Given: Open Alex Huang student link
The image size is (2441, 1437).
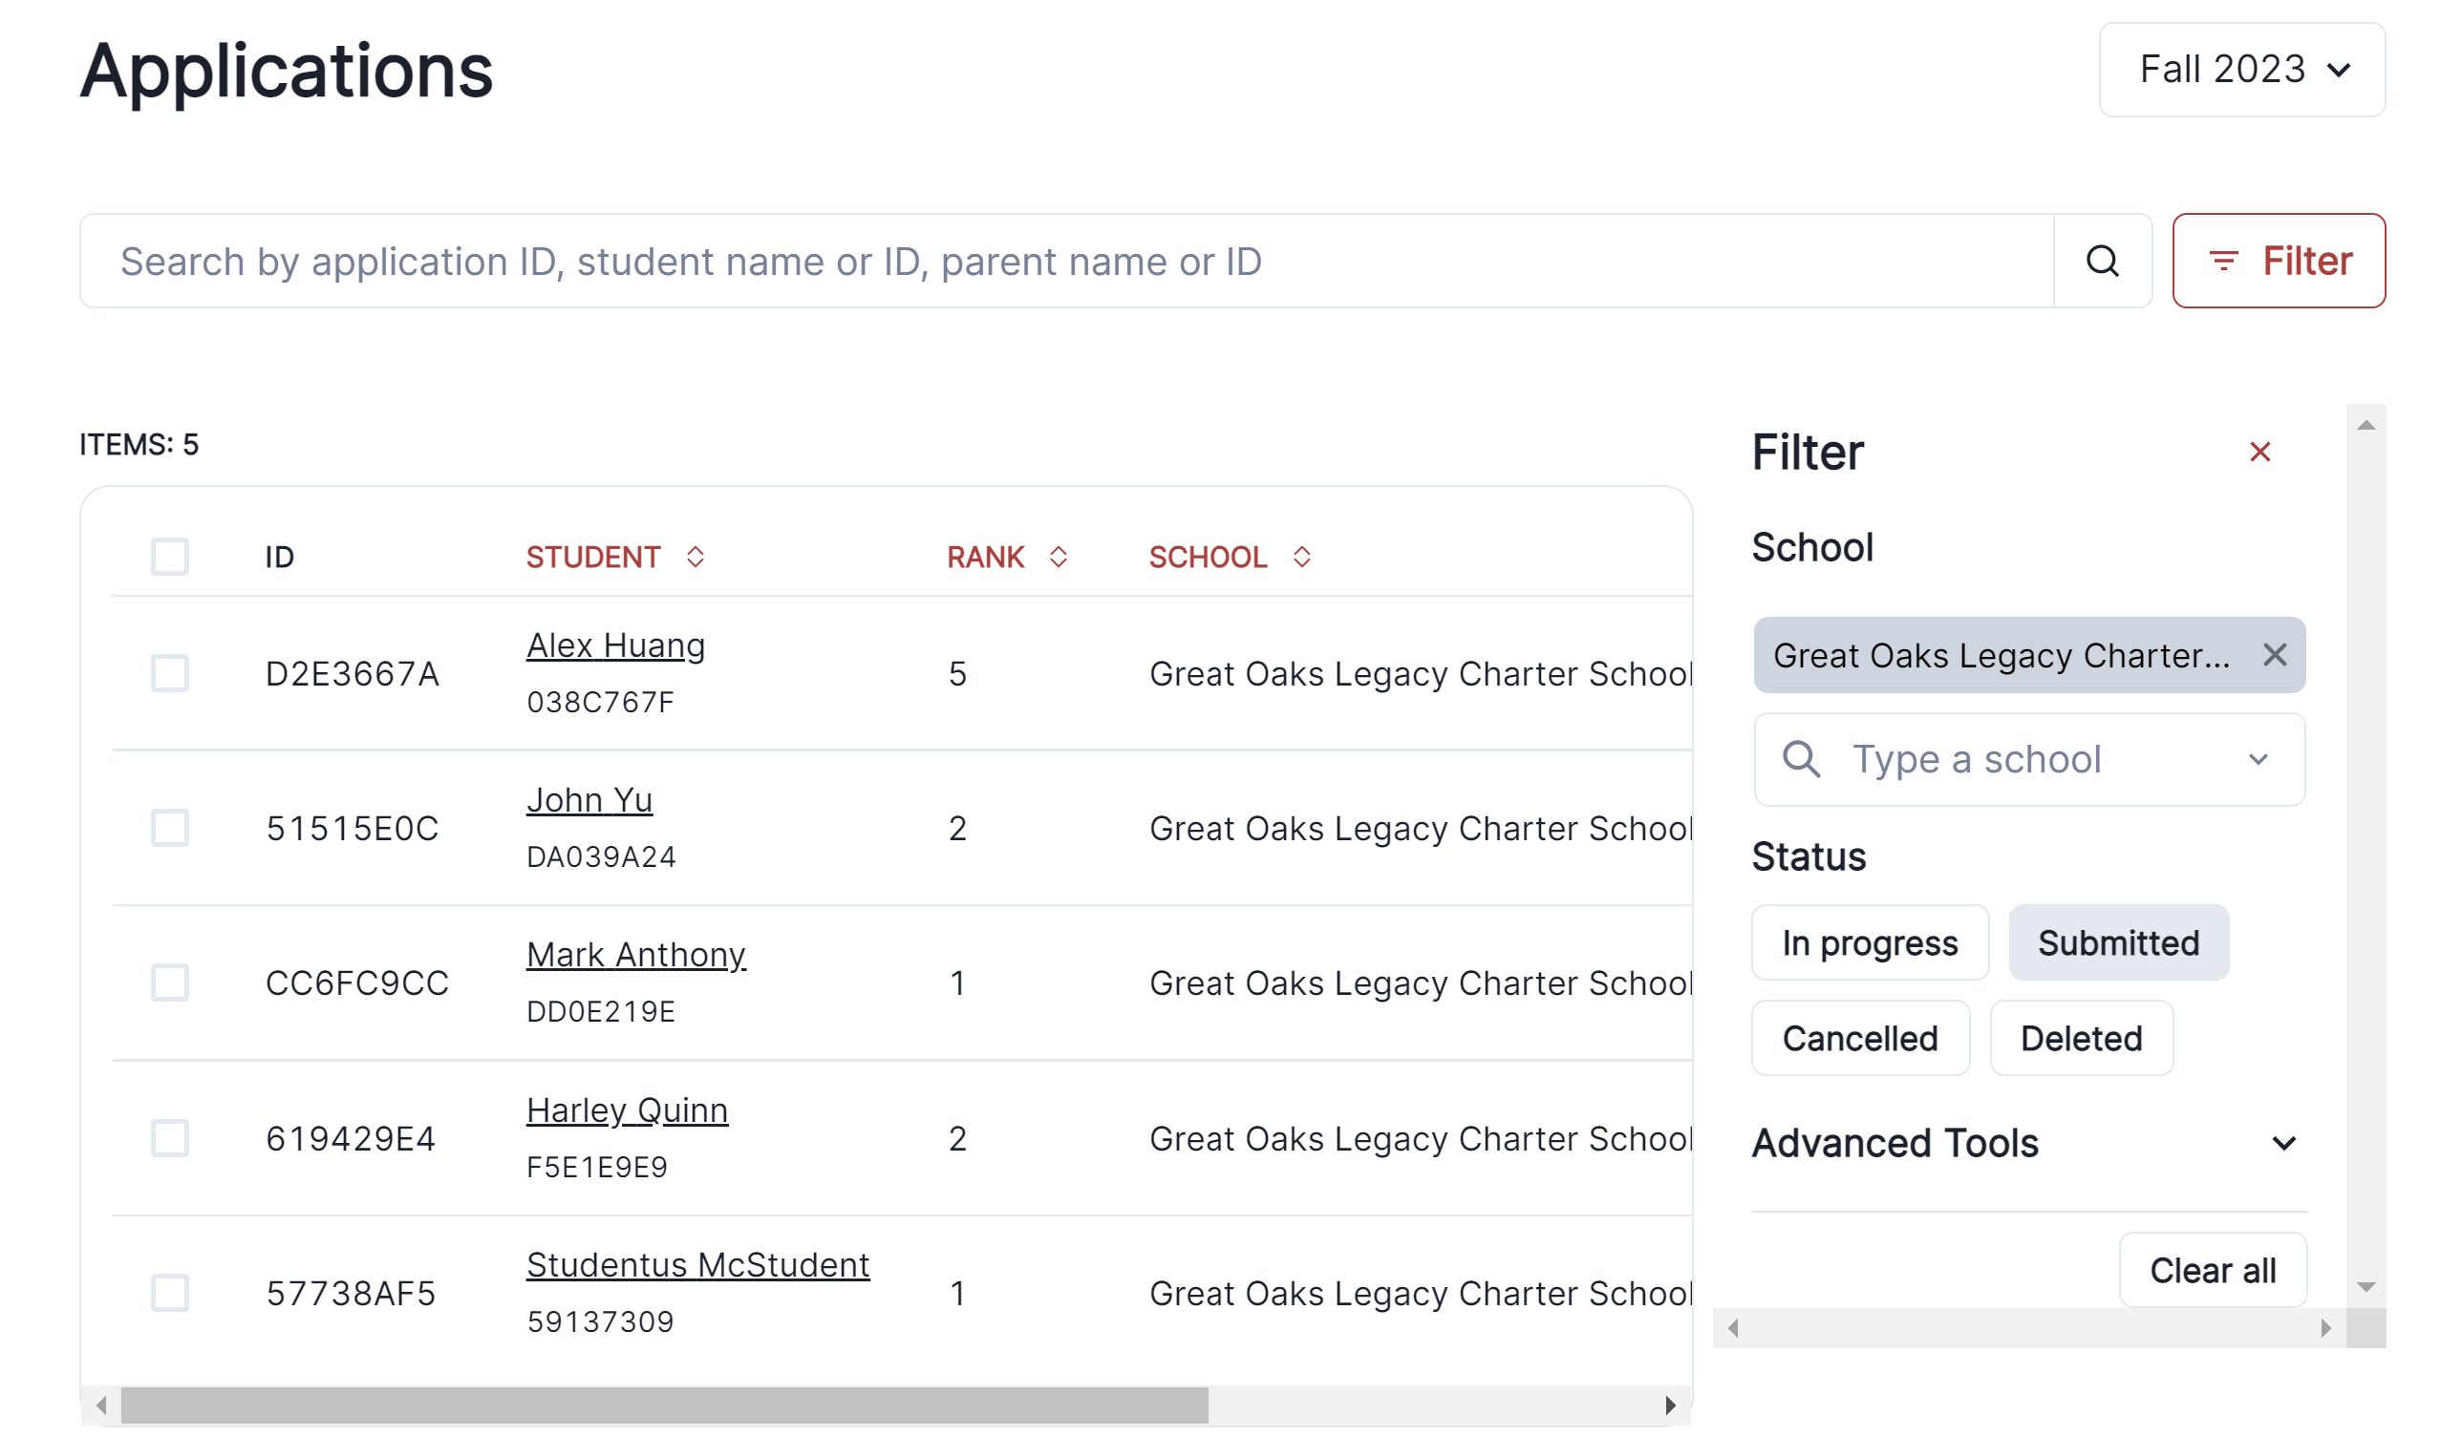Looking at the screenshot, I should [x=615, y=645].
